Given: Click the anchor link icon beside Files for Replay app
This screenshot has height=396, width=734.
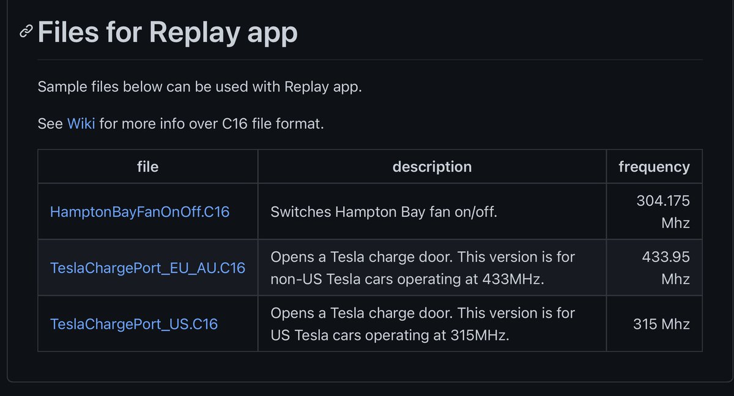Looking at the screenshot, I should point(26,32).
